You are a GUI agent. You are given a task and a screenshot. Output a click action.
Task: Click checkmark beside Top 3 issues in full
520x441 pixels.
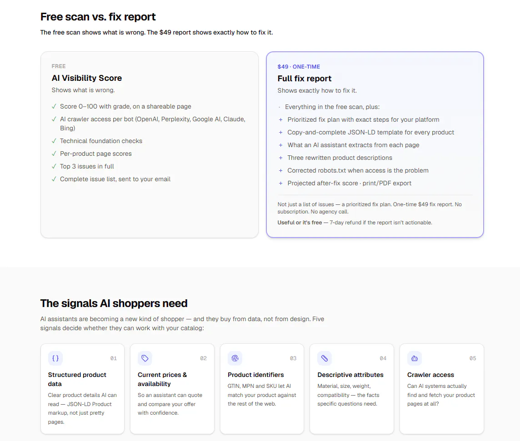coord(54,166)
